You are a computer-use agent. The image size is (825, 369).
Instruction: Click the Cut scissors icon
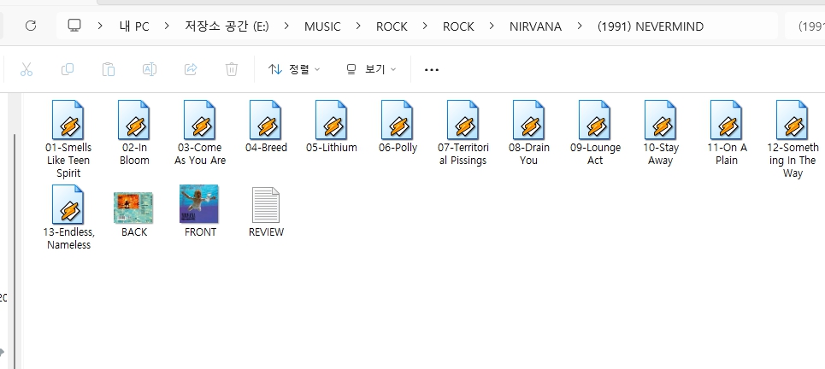point(27,69)
